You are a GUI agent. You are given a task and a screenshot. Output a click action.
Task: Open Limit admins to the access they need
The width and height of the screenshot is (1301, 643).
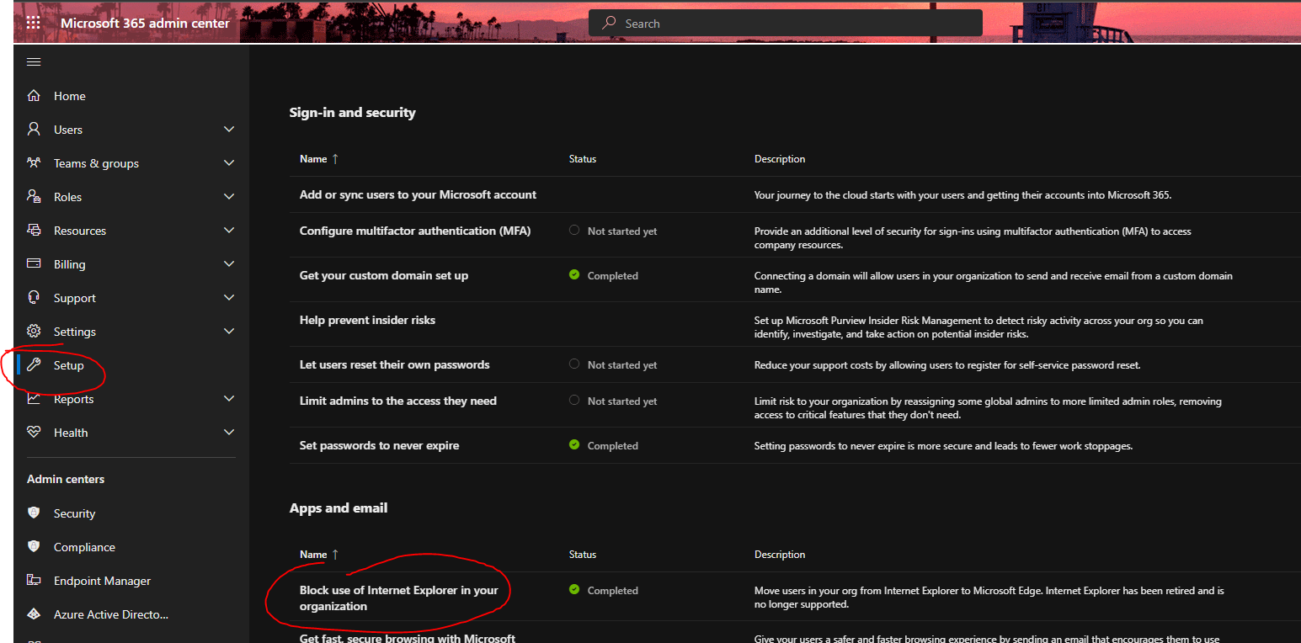398,401
